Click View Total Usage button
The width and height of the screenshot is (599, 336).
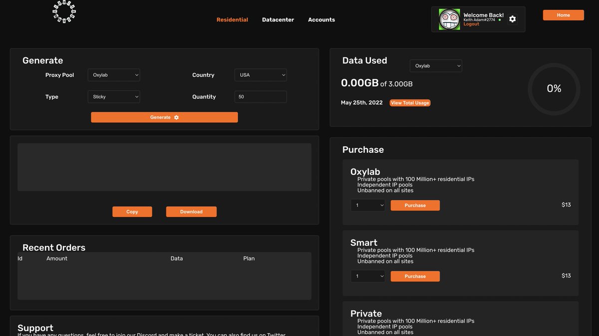click(x=410, y=103)
